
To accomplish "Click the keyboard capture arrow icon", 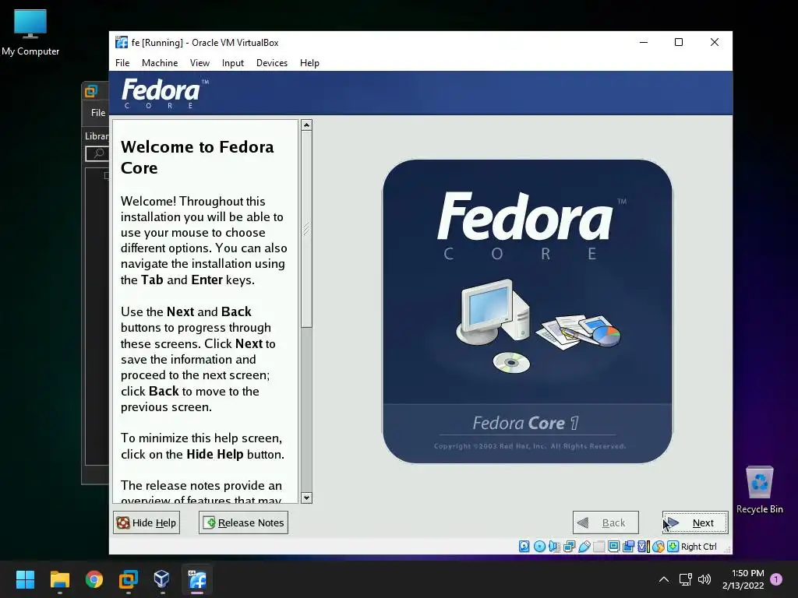I will click(x=673, y=547).
